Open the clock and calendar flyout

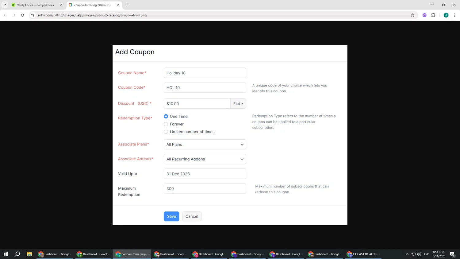(439, 254)
